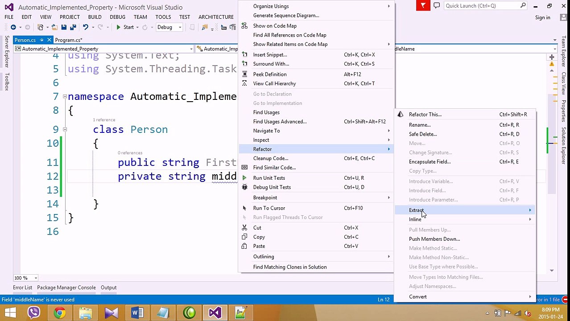570x321 pixels.
Task: Open the Server Explorer side panel
Action: point(7,52)
